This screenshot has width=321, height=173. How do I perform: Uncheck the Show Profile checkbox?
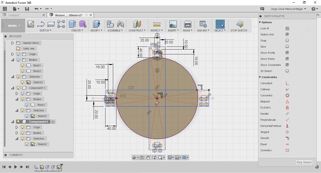coord(287,52)
